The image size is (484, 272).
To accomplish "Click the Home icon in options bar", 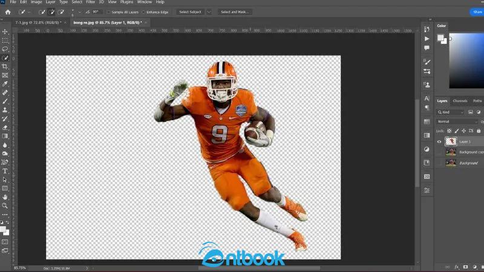I will pos(8,11).
